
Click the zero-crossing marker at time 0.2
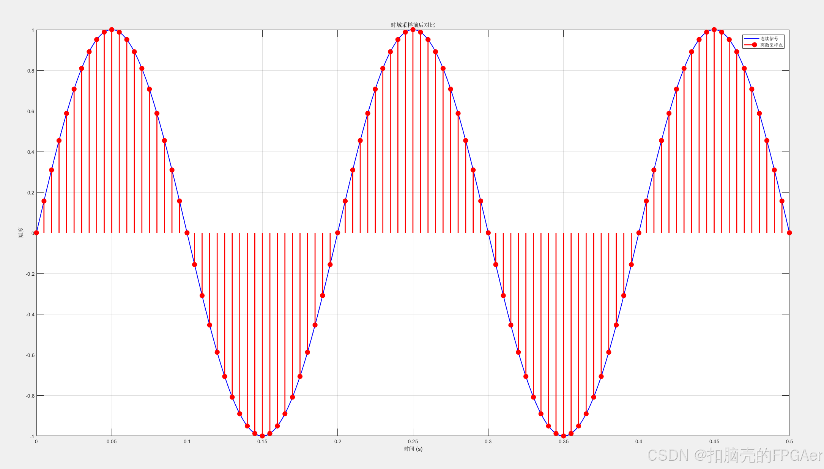tap(337, 233)
